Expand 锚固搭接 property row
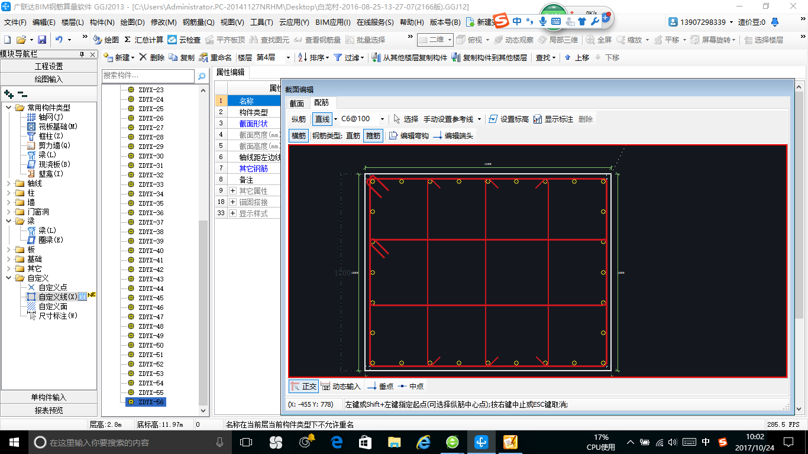 pos(233,202)
